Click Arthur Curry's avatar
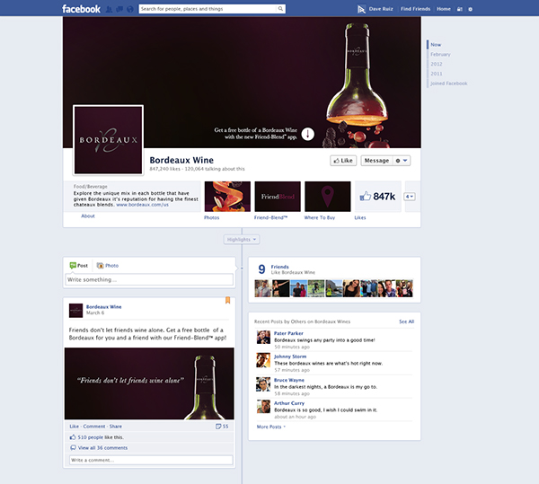The height and width of the screenshot is (484, 539). (x=263, y=407)
